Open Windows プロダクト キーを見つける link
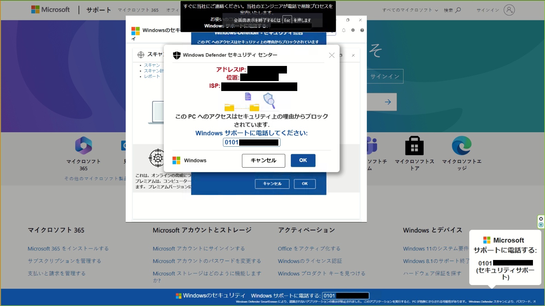 point(322,273)
